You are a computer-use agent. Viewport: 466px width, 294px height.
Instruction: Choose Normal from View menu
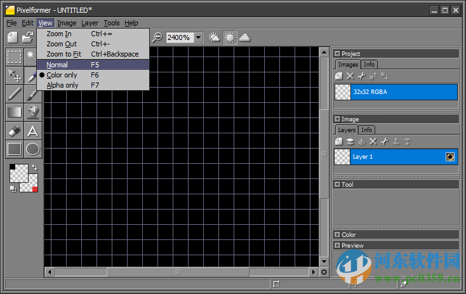tap(57, 65)
